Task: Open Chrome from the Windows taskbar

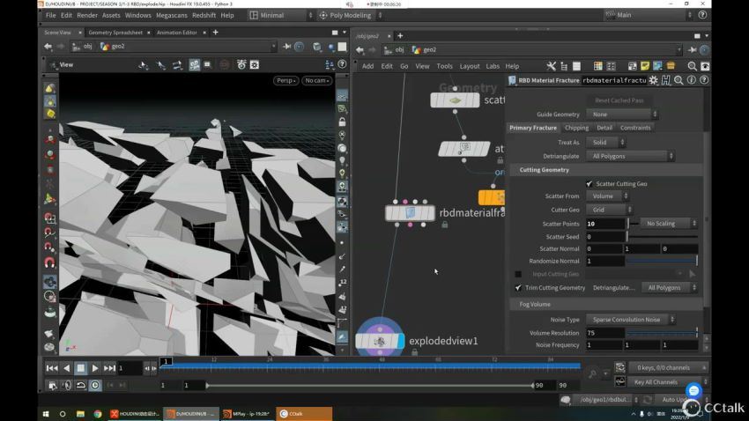Action: tap(98, 414)
